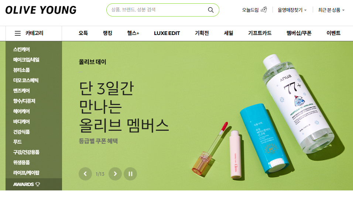The image size is (353, 200).
Task: Advance to next banner slide arrow
Action: pyautogui.click(x=115, y=174)
